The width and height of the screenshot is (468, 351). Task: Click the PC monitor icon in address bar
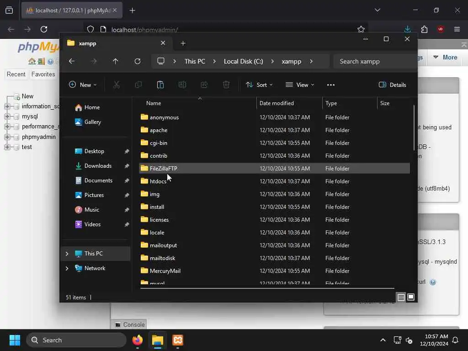(x=161, y=61)
